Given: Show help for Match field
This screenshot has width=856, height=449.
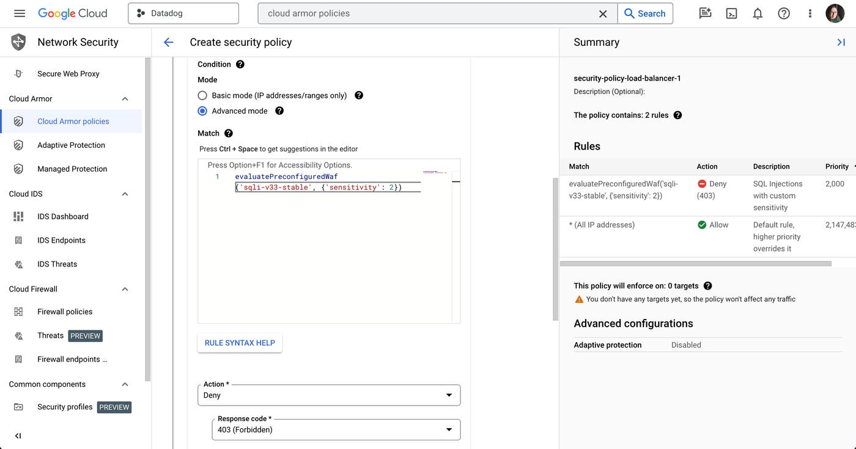Looking at the screenshot, I should click(x=229, y=133).
